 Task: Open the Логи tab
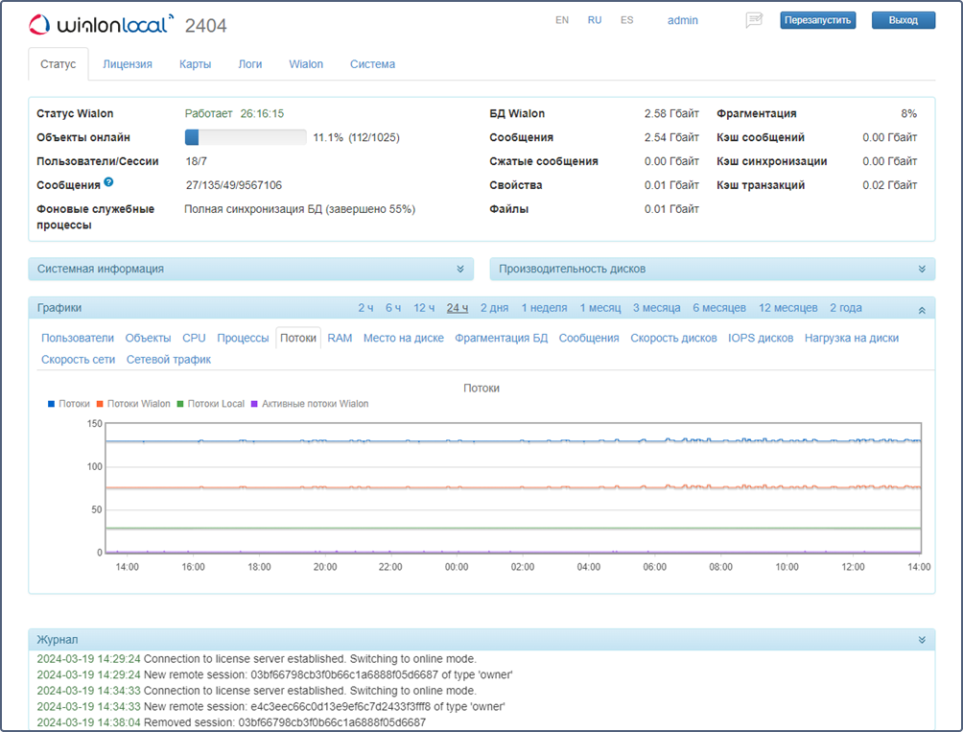250,64
